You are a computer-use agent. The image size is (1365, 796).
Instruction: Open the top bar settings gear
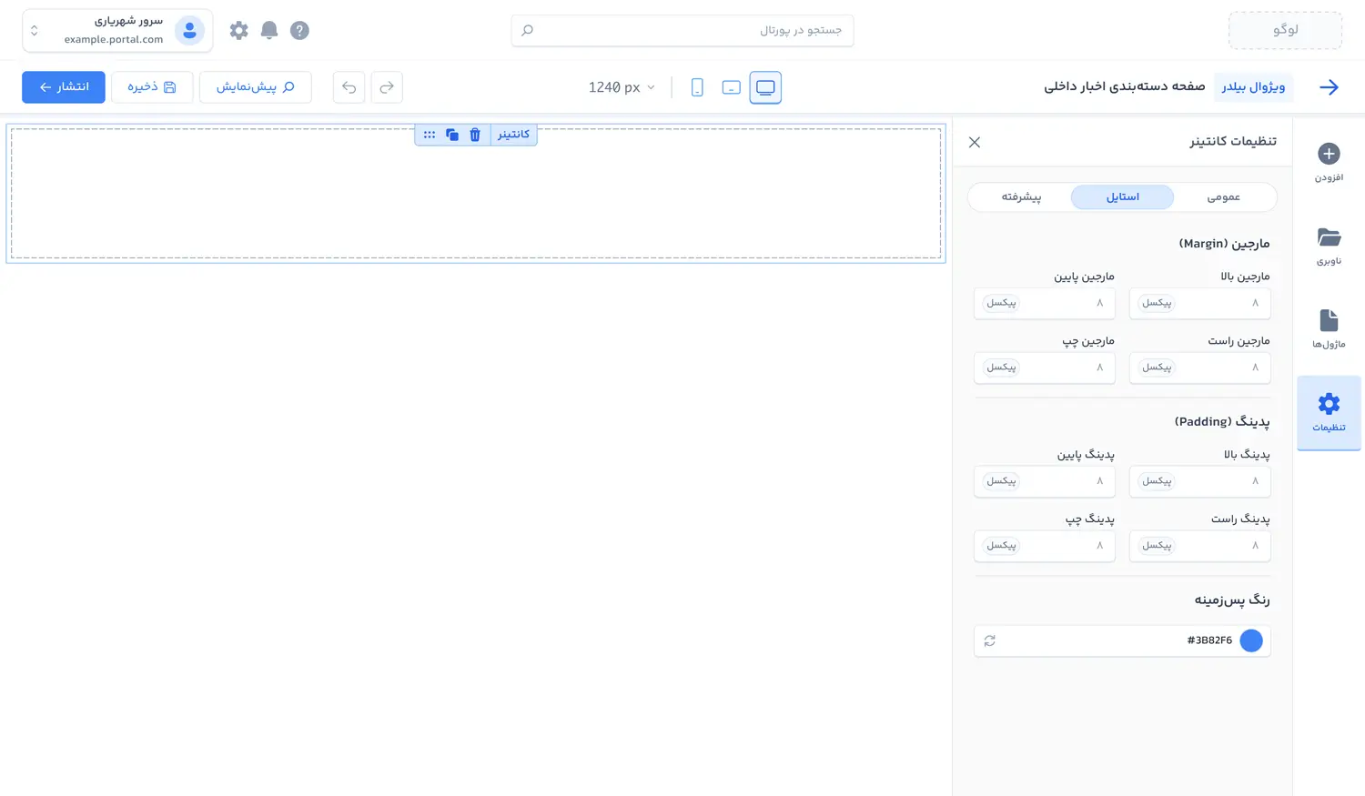click(238, 30)
